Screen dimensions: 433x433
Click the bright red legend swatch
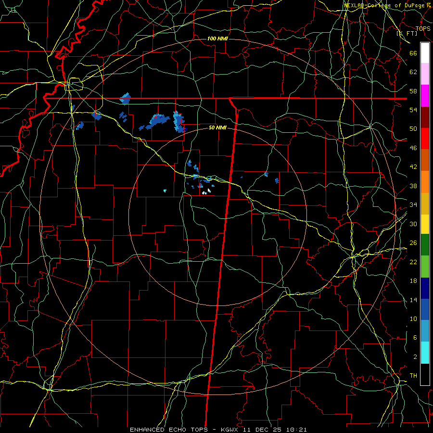coord(425,139)
